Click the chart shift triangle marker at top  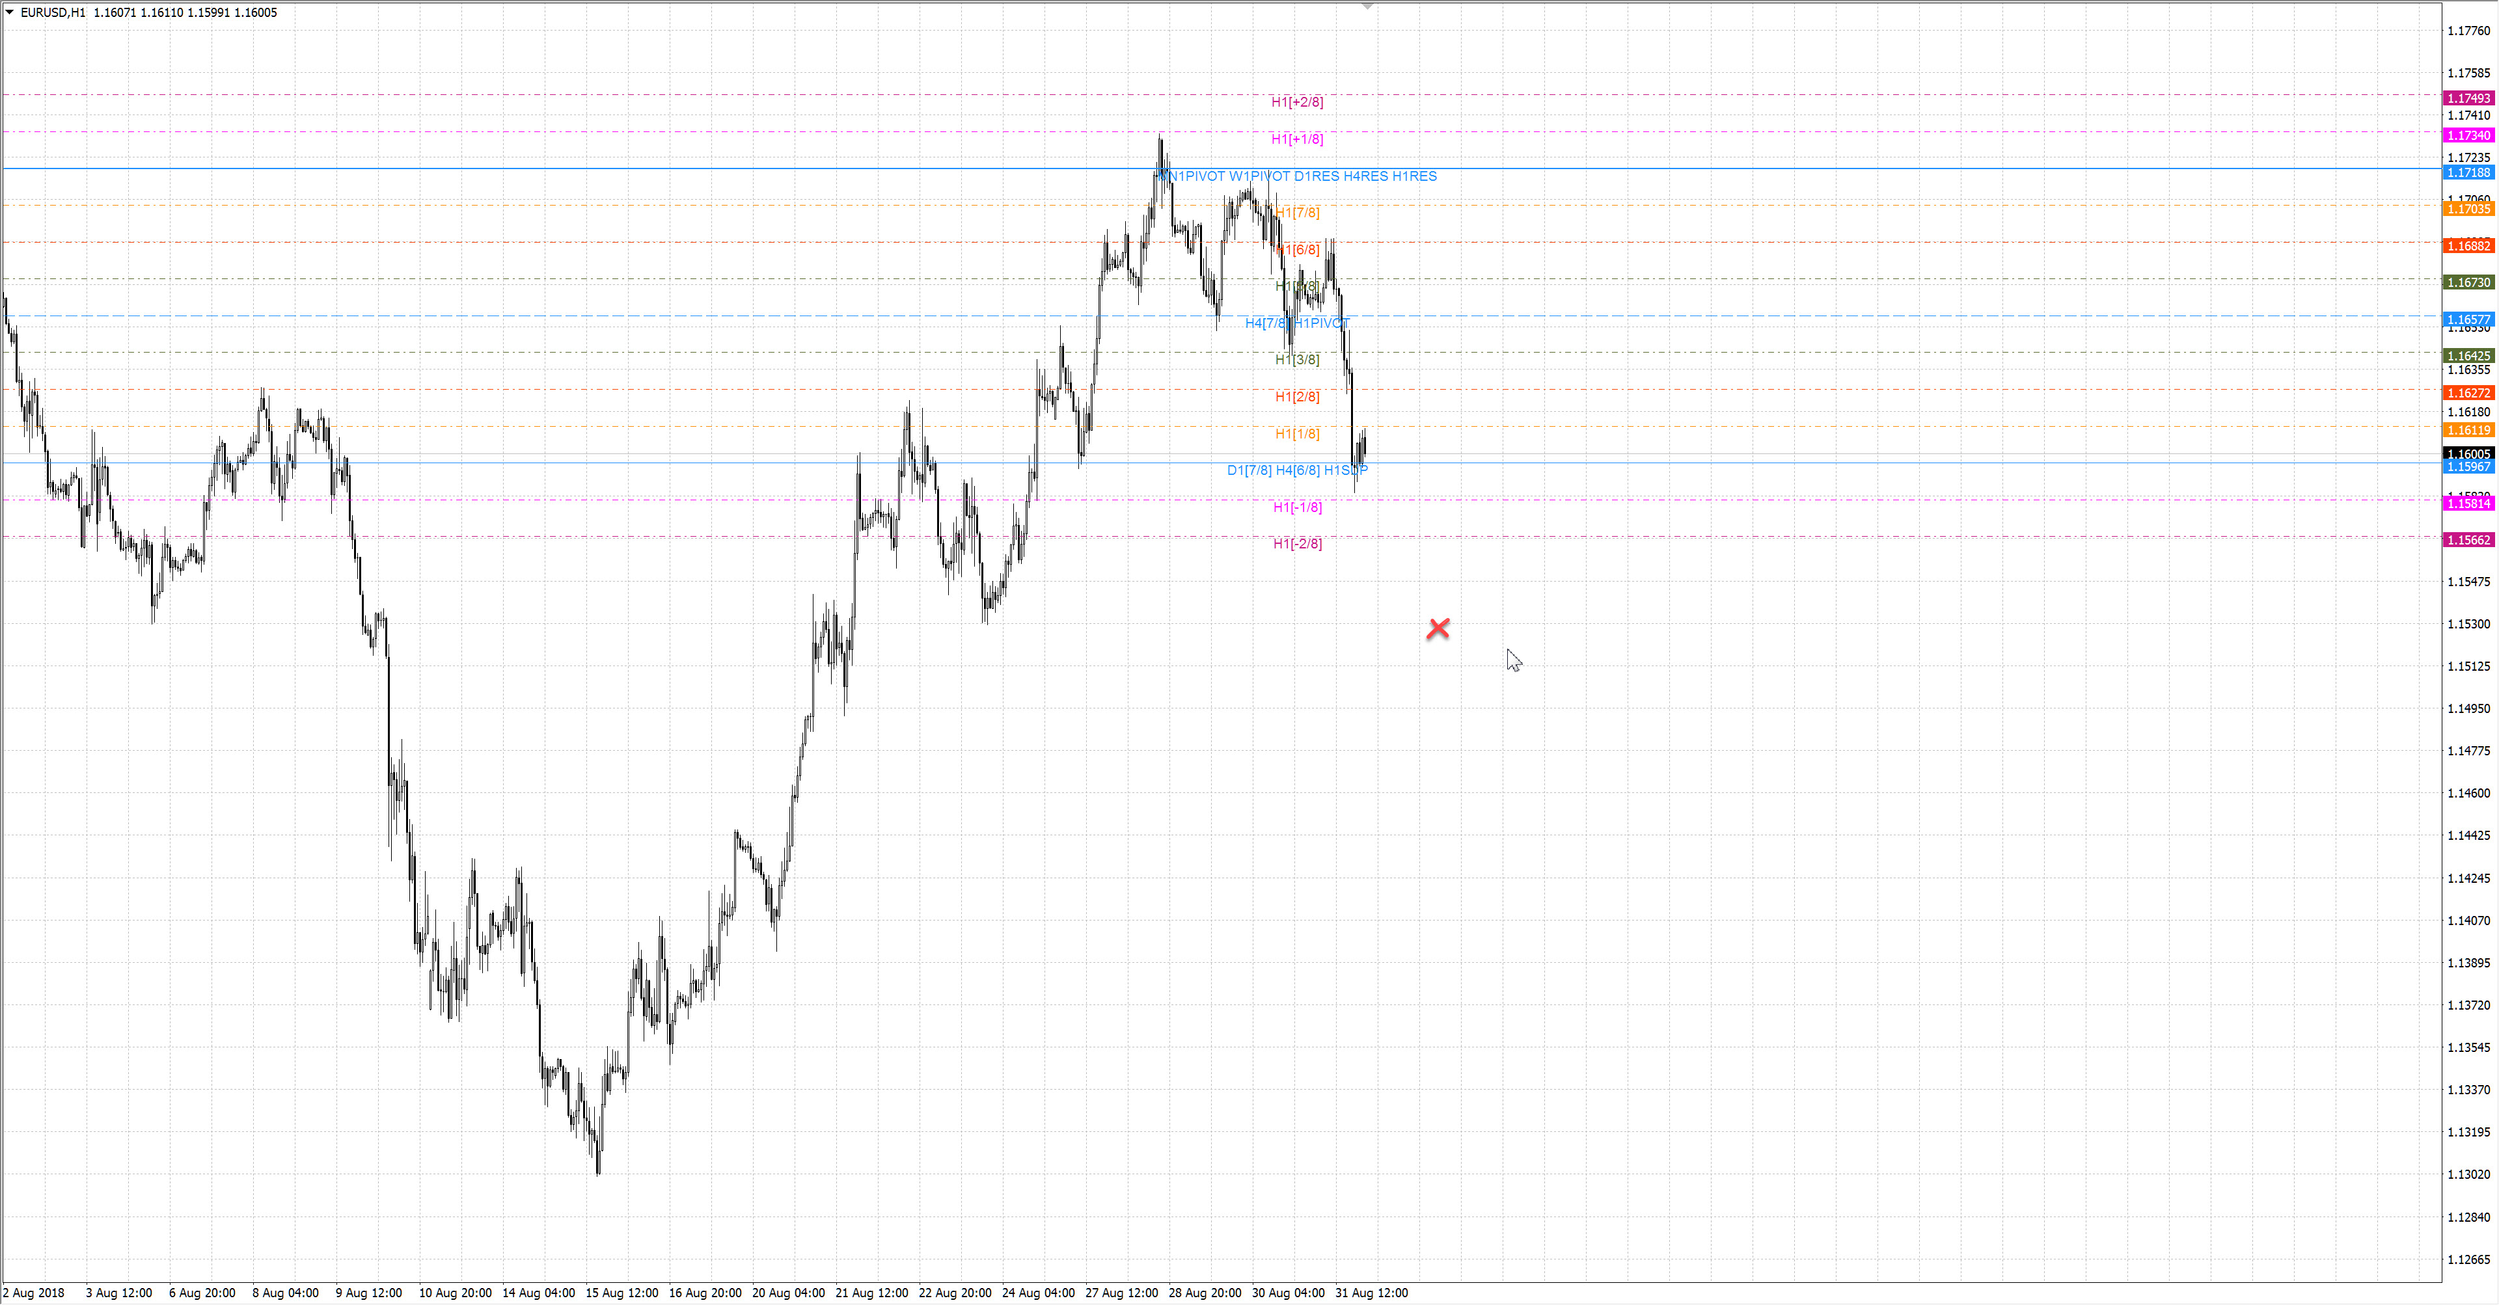pyautogui.click(x=1367, y=6)
